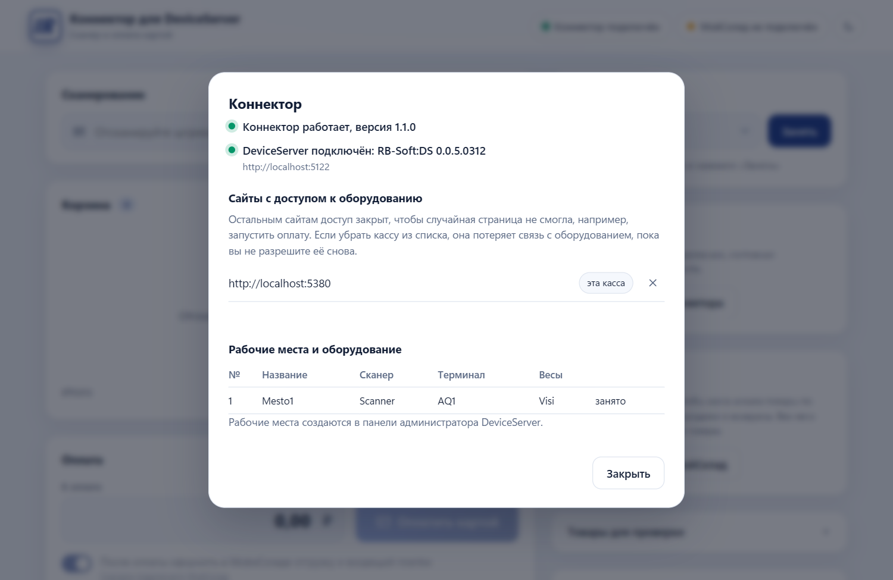Click the "AQ1" terminal cell
Screen dimensions: 893x580
click(x=447, y=401)
